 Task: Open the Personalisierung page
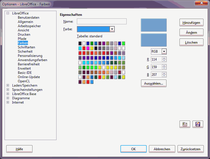30,56
